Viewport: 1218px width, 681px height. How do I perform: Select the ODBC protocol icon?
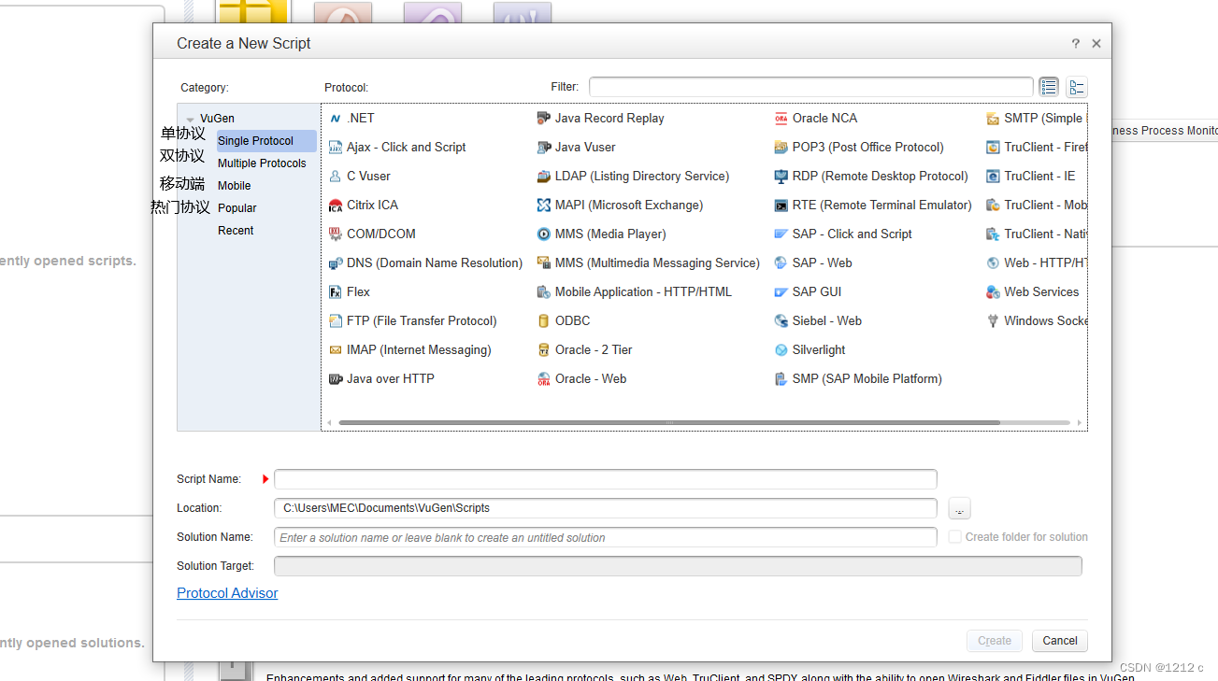tap(544, 321)
